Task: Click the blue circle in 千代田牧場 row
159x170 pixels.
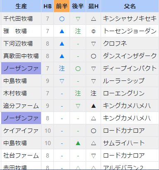Action: click(62, 19)
